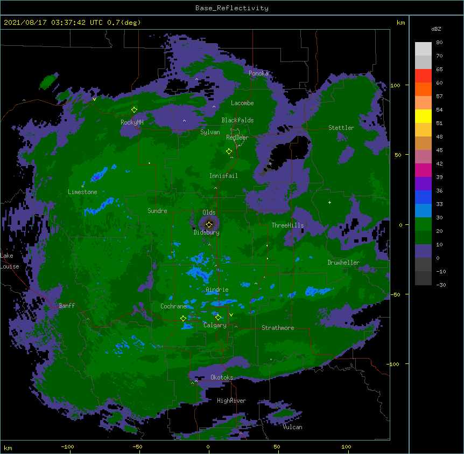Select the purple 36-39 dBZ legend swatch

point(423,183)
